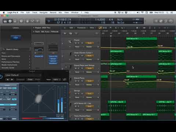Go to next plugin preset arrow
Screen dimensions: 176x132
(12, 80)
